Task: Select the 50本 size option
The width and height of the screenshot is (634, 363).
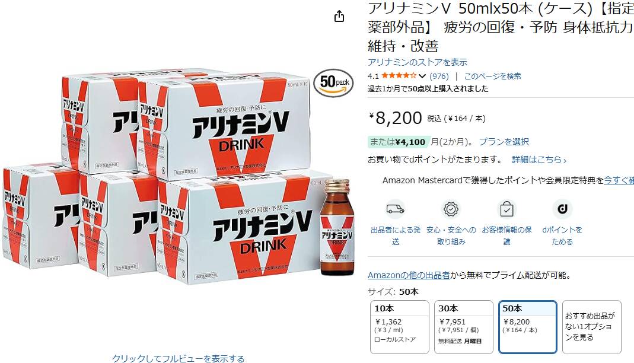Action: [528, 327]
